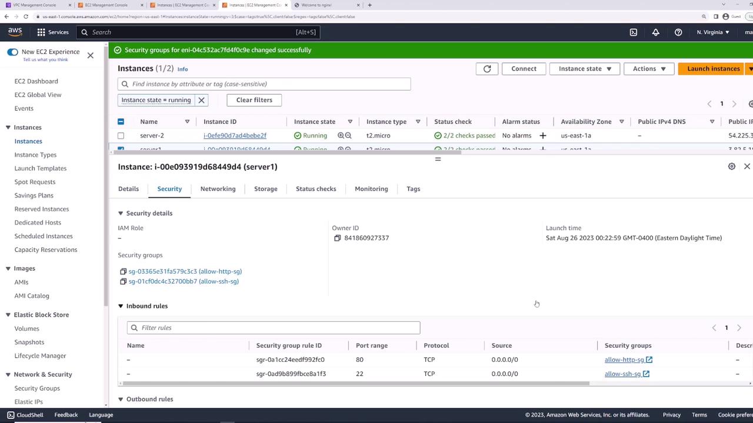Click the Clear filters button

(254, 100)
